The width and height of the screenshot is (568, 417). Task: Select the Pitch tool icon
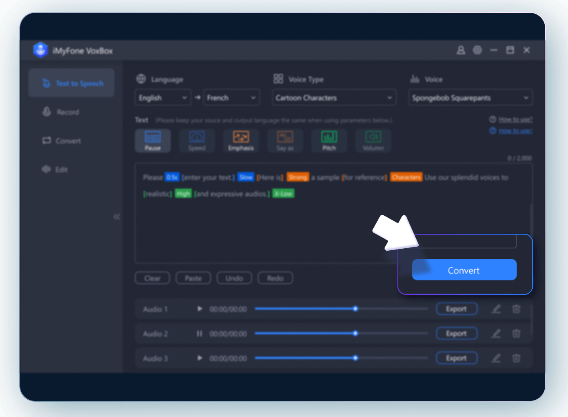[x=329, y=141]
